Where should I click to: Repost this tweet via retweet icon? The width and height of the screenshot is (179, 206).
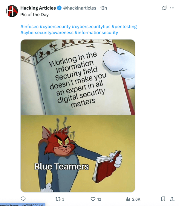(x=58, y=199)
